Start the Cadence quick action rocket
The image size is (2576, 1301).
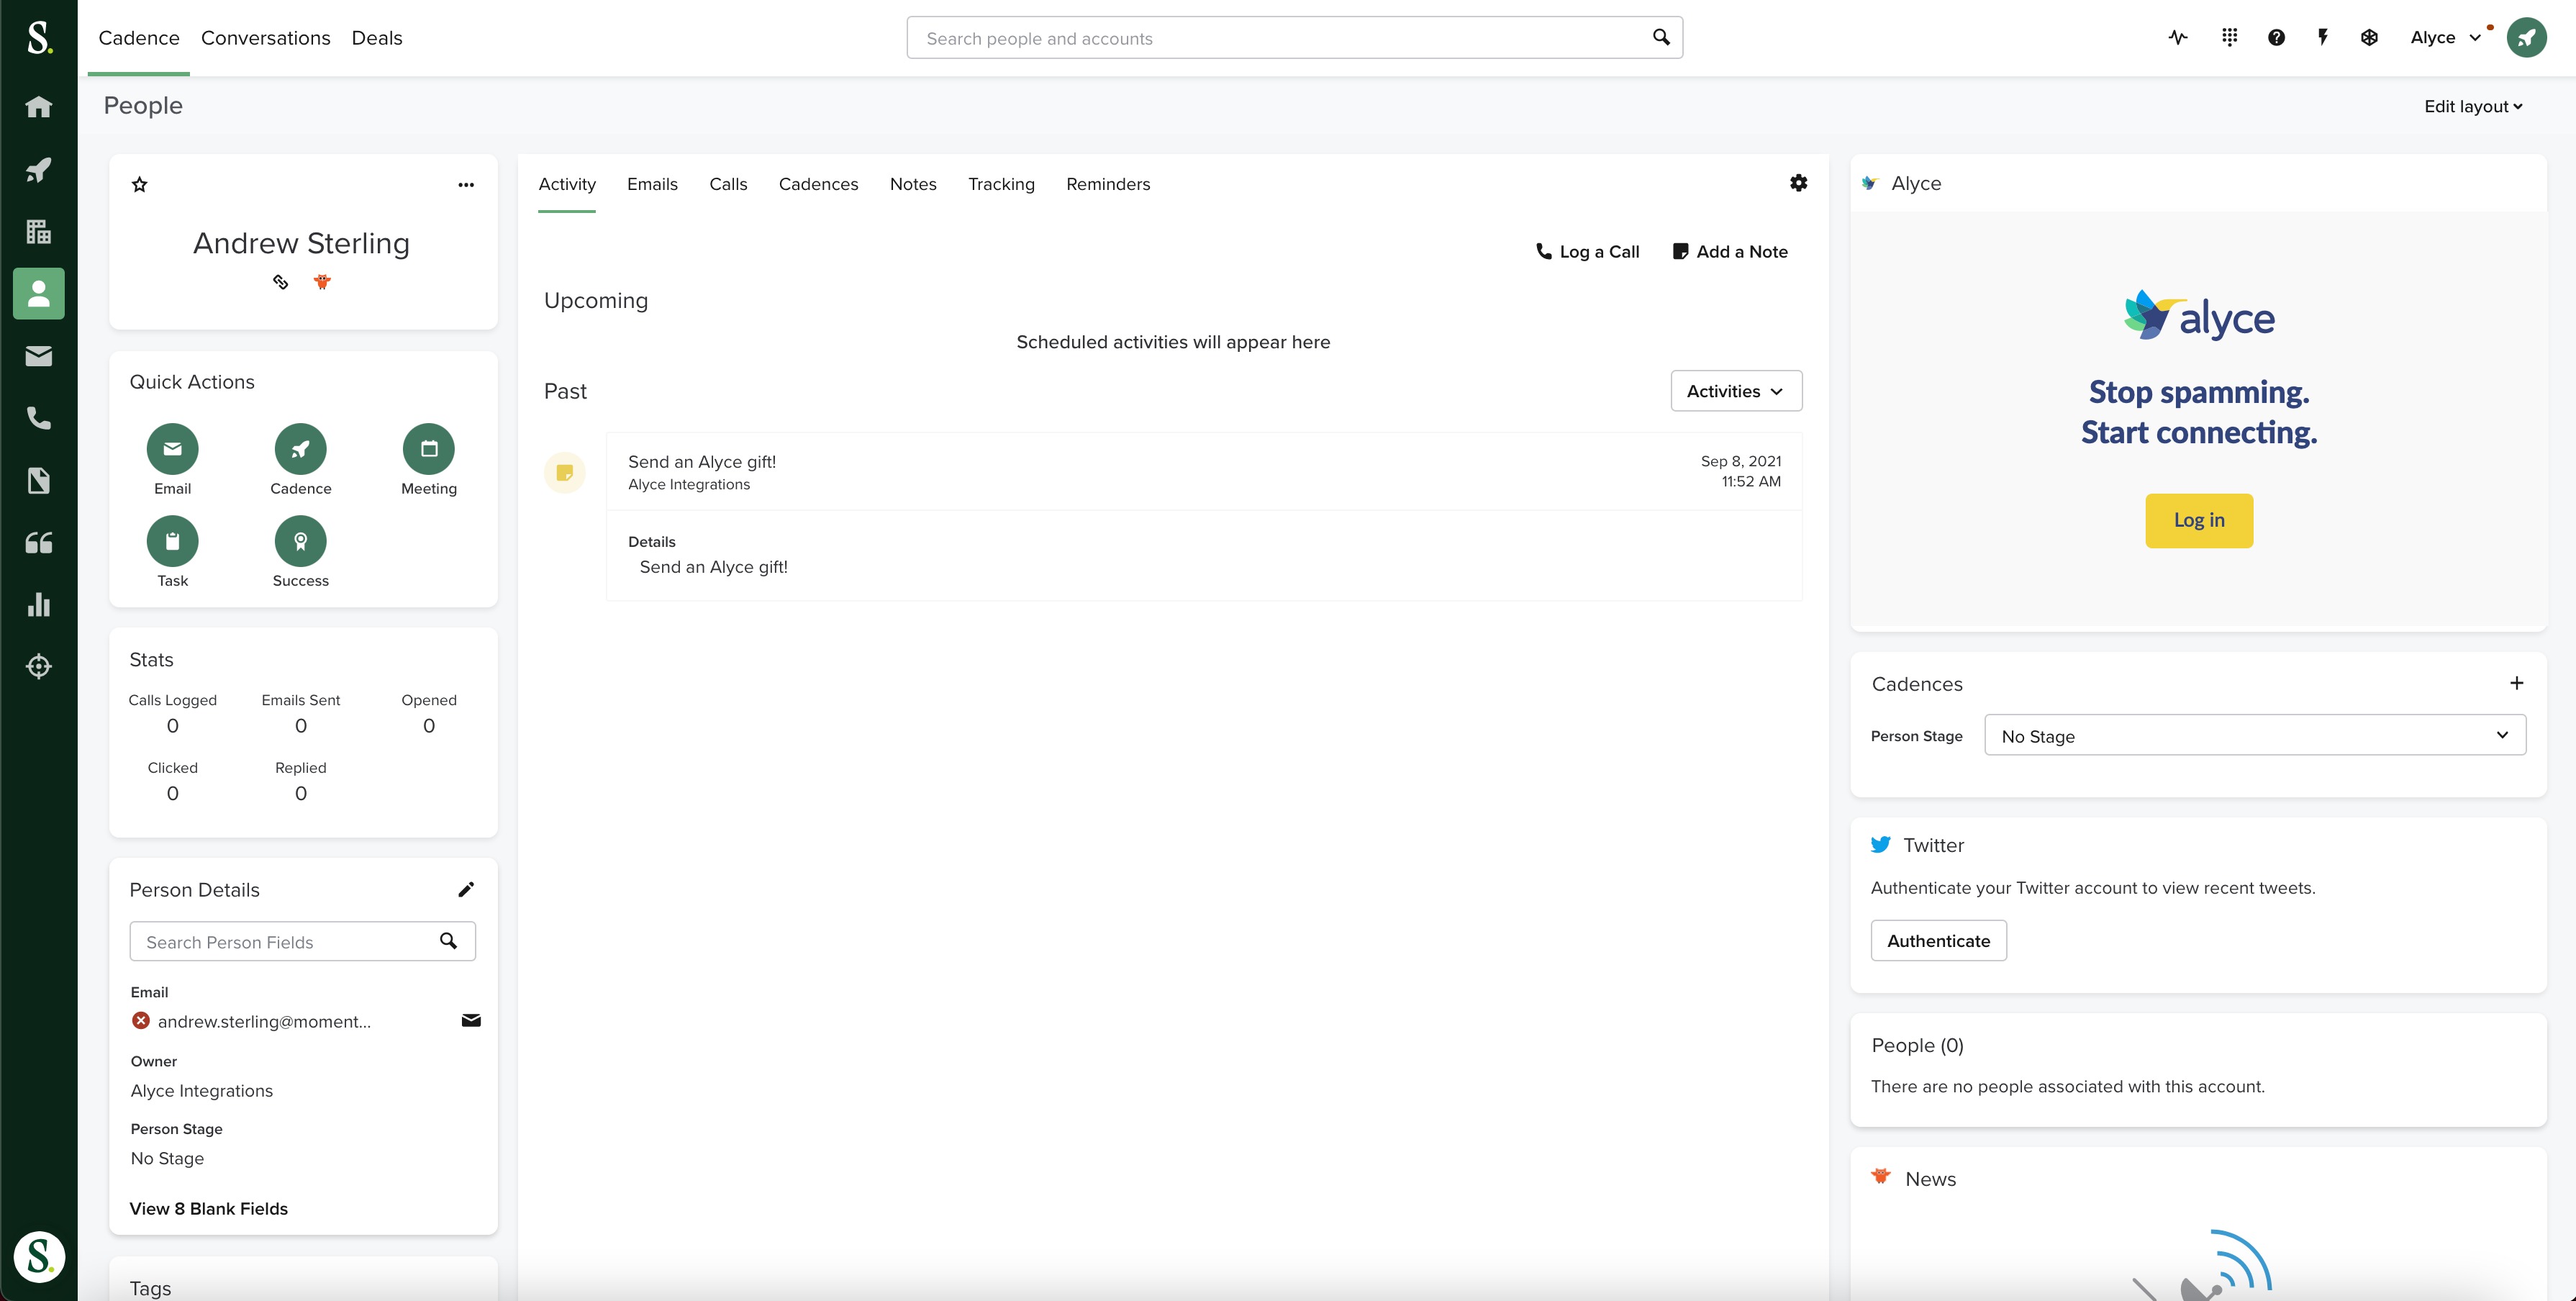[x=300, y=449]
